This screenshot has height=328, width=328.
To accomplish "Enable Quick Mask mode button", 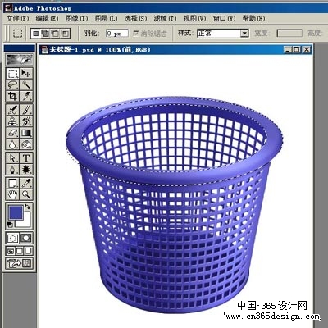I will 26,238.
